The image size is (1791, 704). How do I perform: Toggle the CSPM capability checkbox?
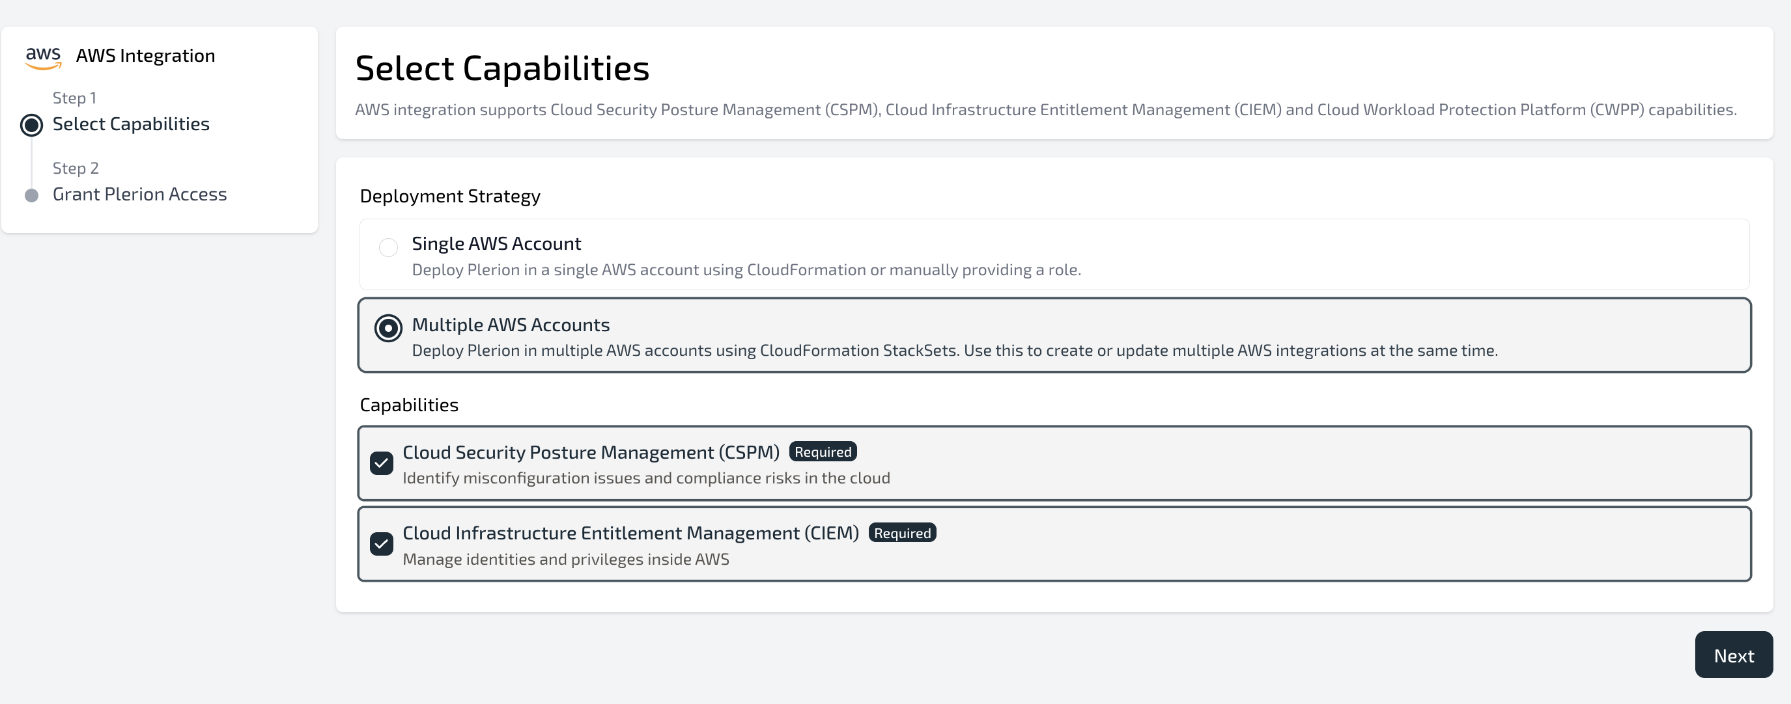[x=381, y=463]
